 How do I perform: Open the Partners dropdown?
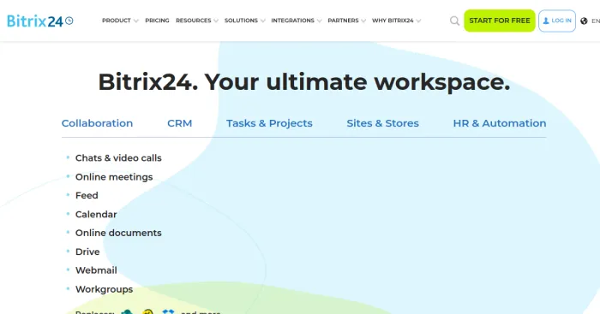point(346,21)
